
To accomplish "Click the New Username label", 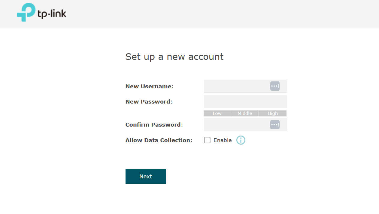I will click(149, 86).
